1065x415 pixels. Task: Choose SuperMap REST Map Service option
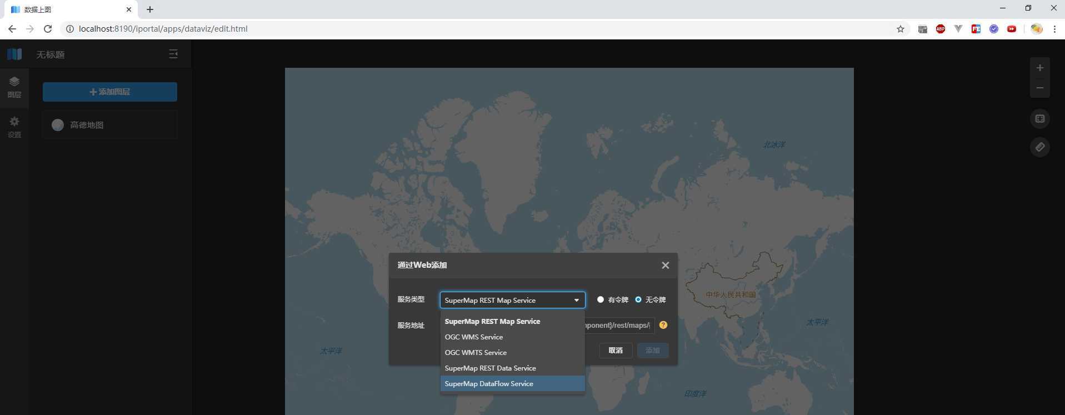click(512, 321)
